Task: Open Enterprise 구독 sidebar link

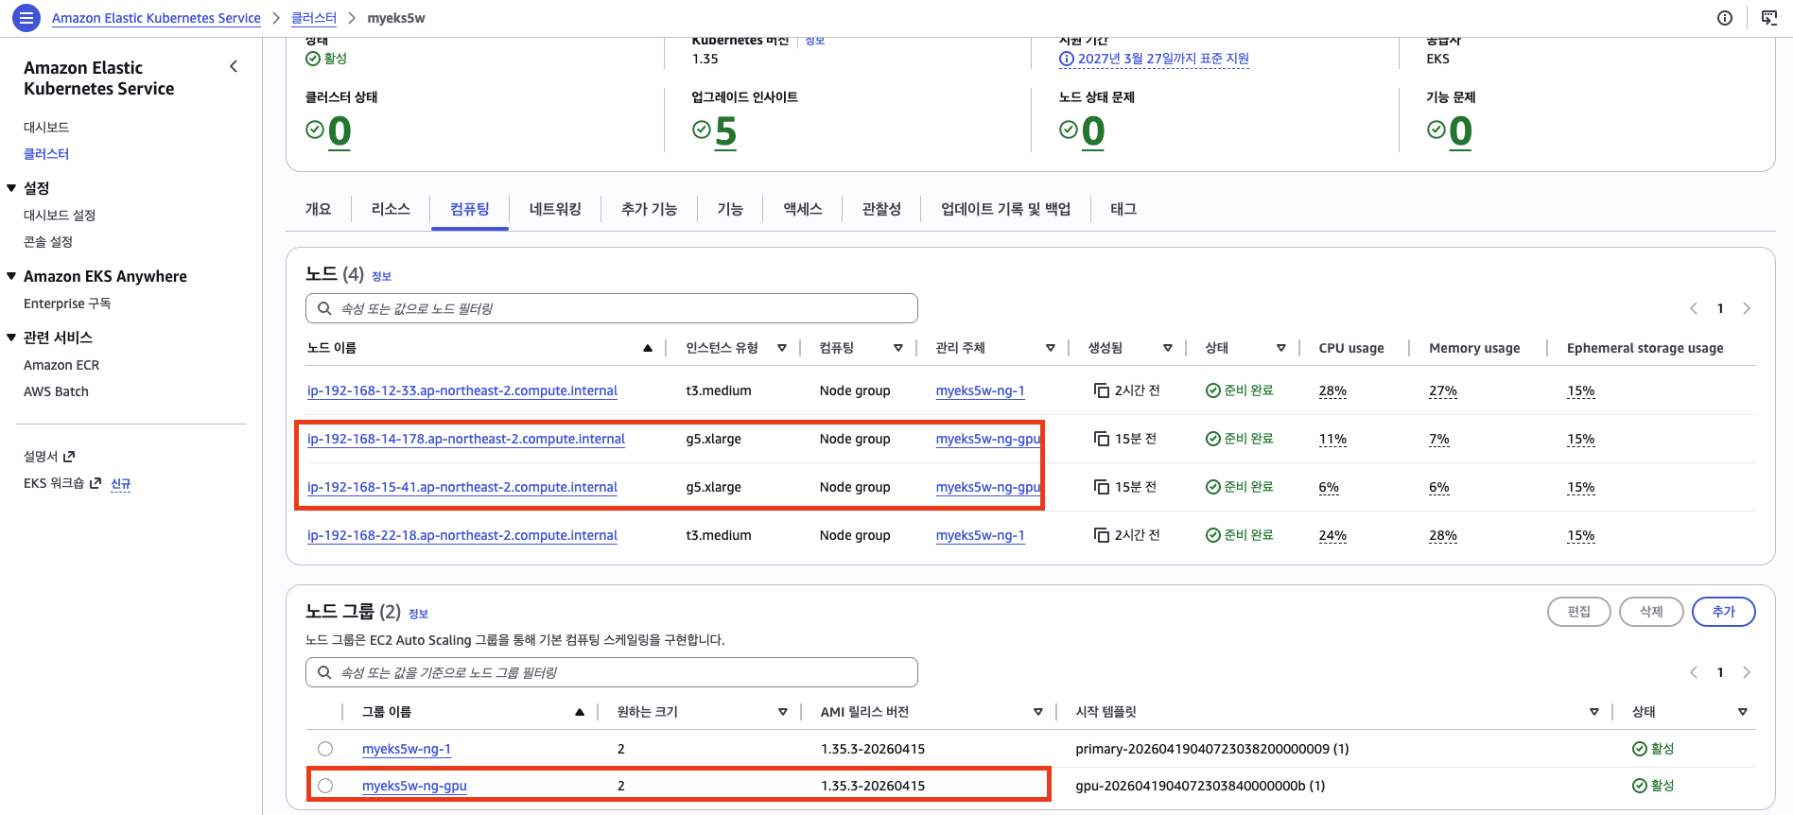Action: point(67,303)
